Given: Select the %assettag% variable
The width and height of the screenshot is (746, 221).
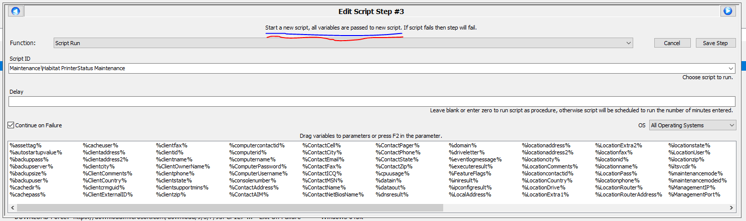Looking at the screenshot, I should [x=26, y=145].
